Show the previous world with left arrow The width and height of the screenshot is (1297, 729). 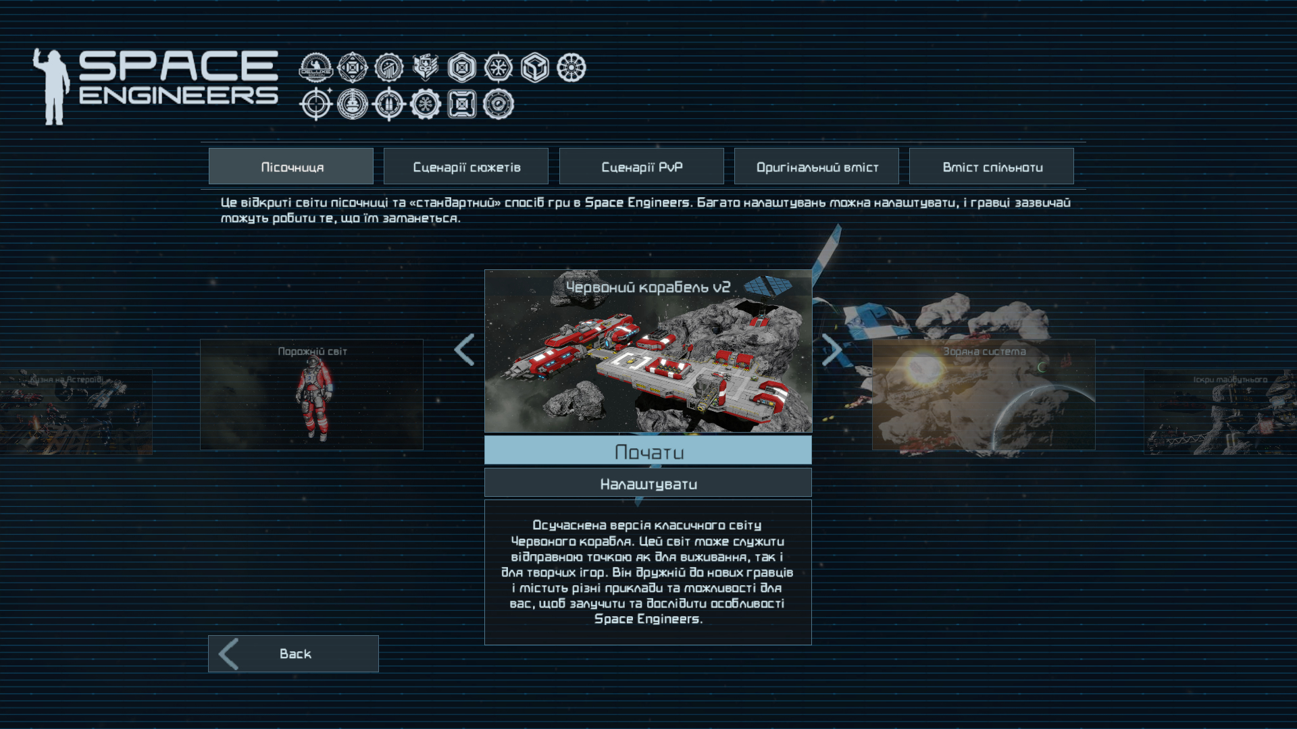(x=465, y=350)
